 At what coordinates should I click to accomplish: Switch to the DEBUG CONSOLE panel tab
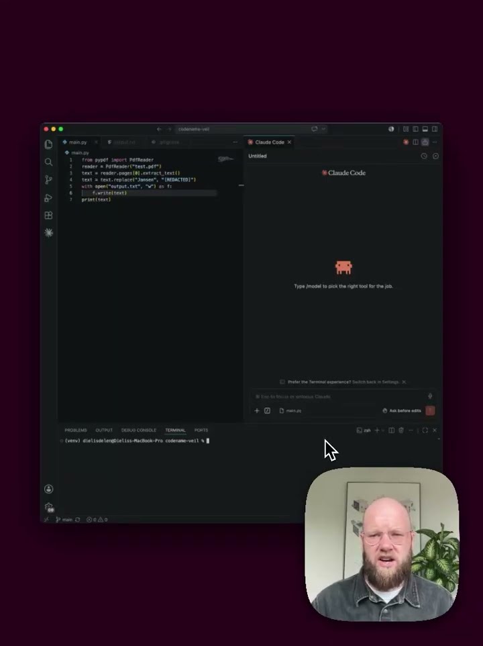click(x=139, y=430)
